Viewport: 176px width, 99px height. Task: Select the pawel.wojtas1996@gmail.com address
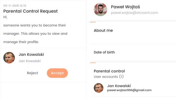click(129, 90)
